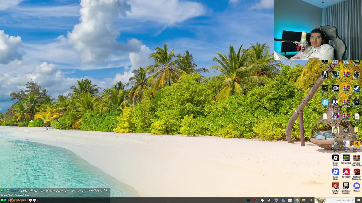Viewport: 362px width, 203px height.
Task: Open the Merc Low Ping-2025 folder
Action: point(357,132)
